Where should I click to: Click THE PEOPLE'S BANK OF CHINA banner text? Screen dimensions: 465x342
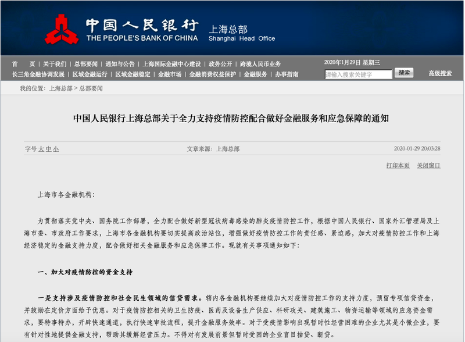click(x=142, y=38)
